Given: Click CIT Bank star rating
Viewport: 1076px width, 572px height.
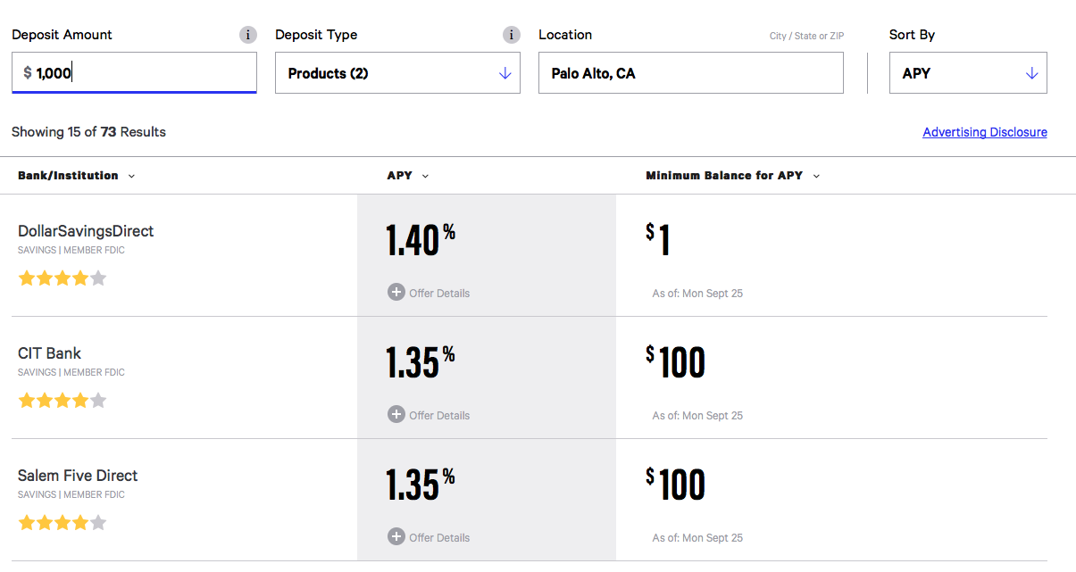Looking at the screenshot, I should (63, 401).
